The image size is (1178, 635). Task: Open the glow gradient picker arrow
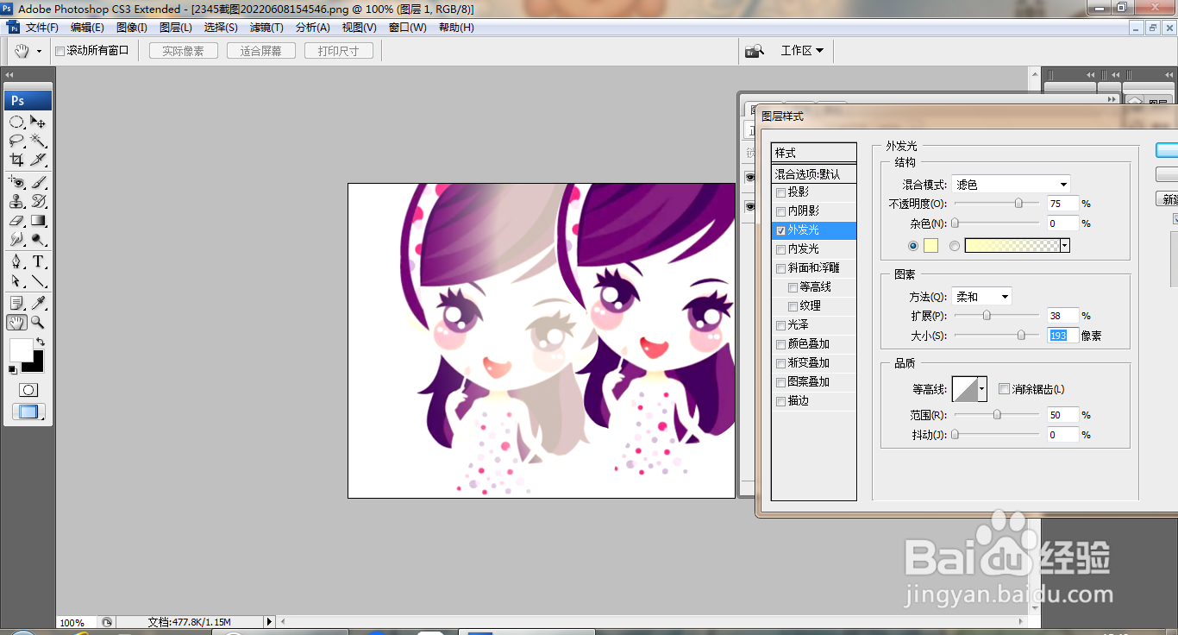click(1065, 246)
